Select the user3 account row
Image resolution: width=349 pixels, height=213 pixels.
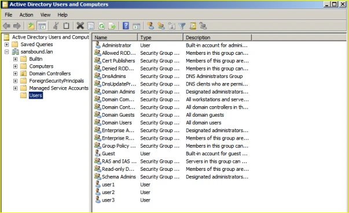point(171,200)
